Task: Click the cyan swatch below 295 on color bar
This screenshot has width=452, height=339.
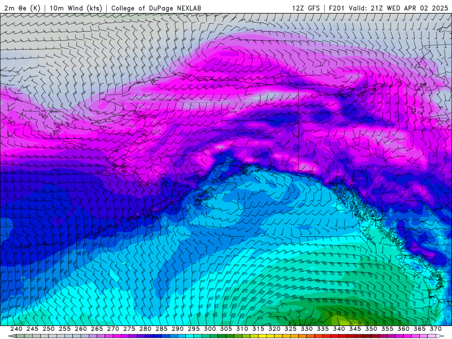Action: [x=190, y=336]
